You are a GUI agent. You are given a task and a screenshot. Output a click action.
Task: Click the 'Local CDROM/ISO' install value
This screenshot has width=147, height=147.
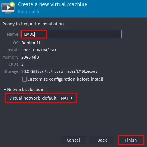tap(39, 50)
